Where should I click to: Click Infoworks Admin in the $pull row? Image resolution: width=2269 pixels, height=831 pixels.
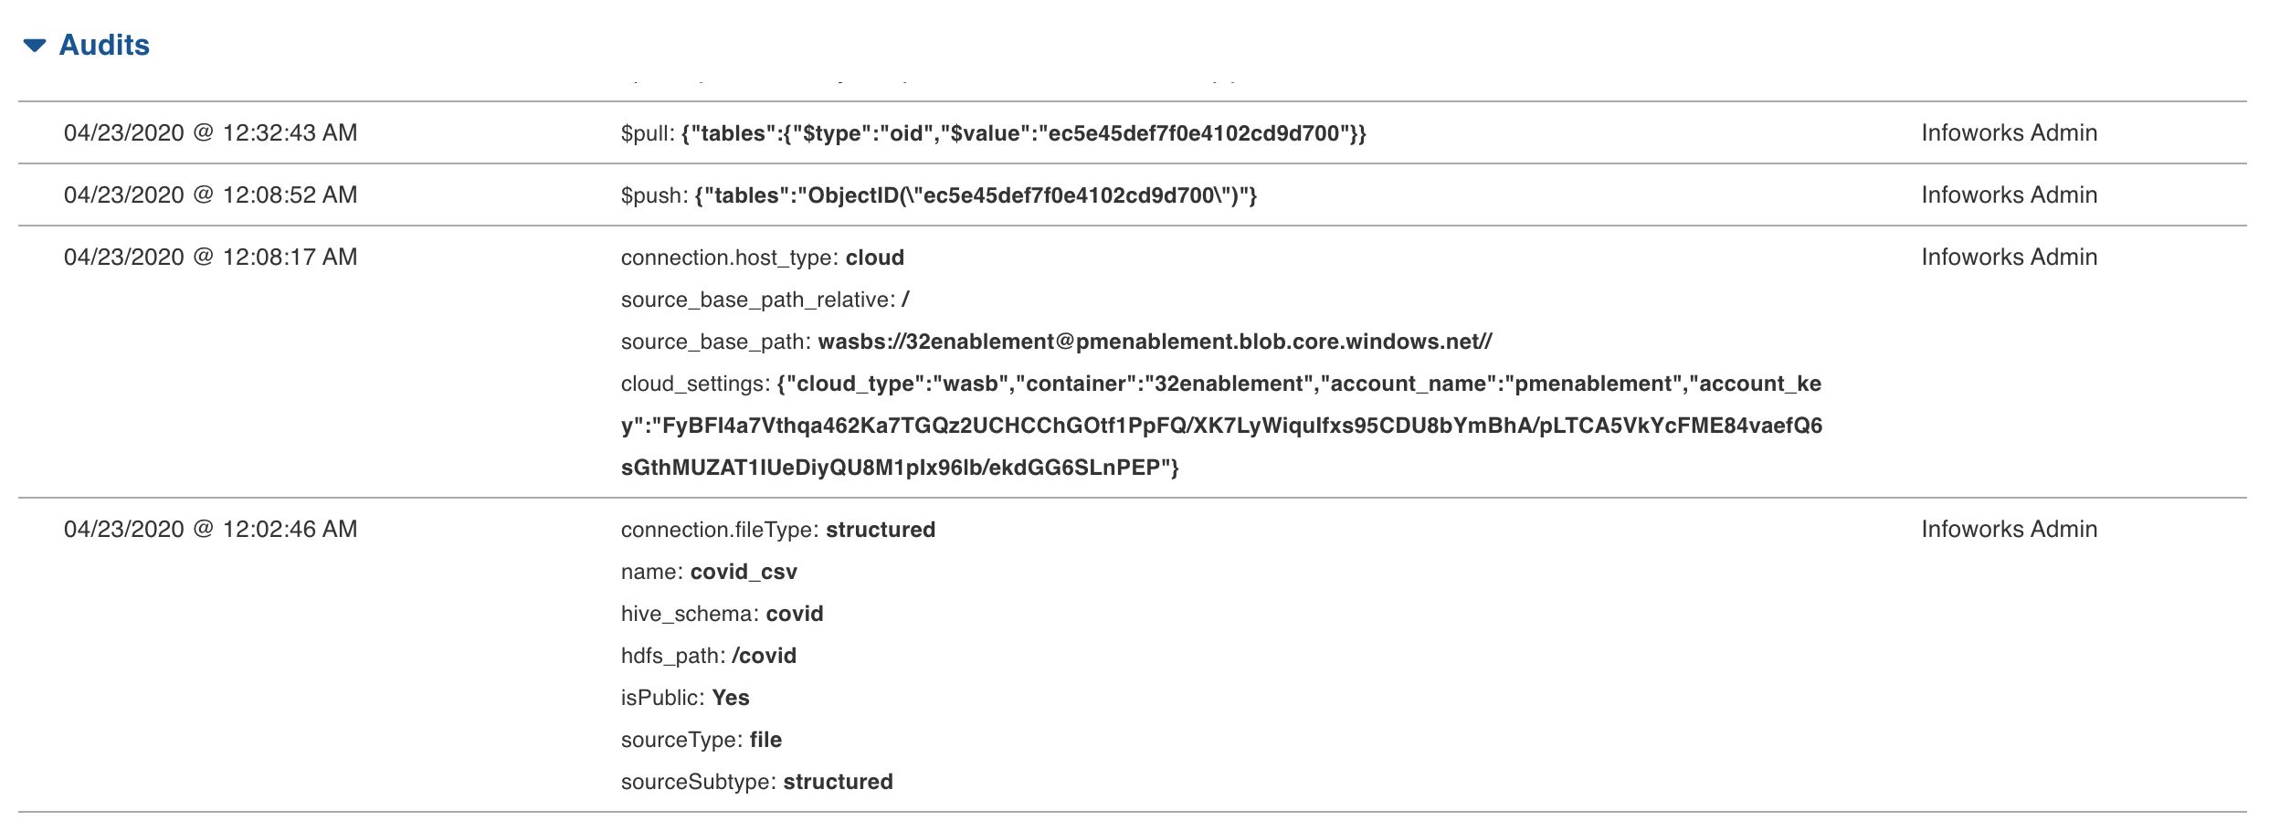(2009, 133)
